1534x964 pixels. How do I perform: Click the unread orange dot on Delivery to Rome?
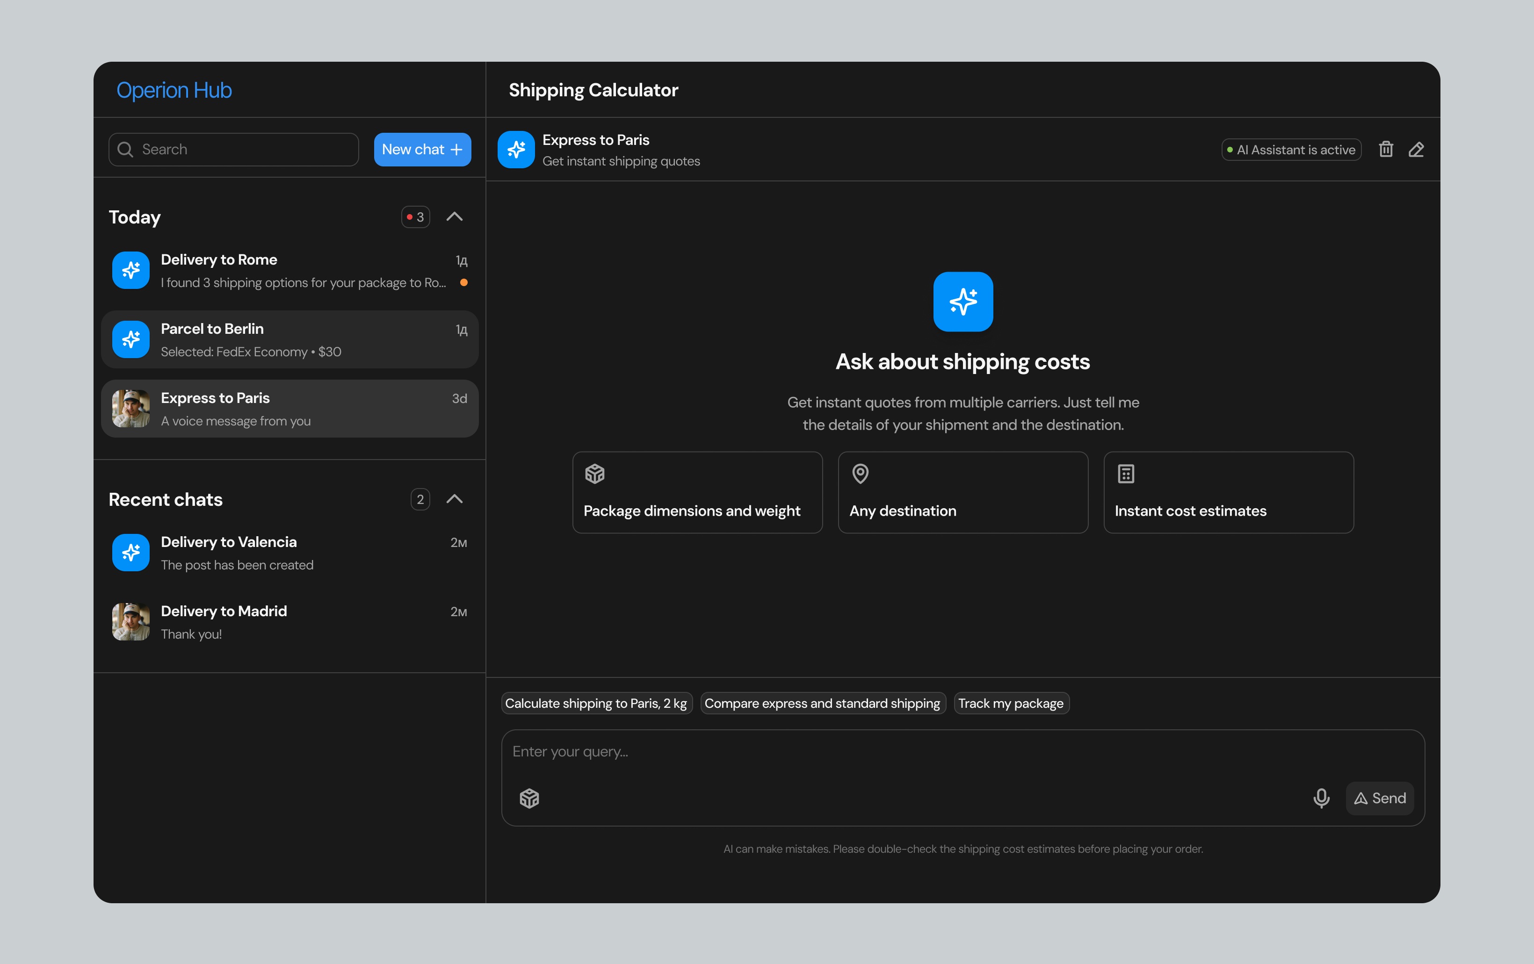coord(464,282)
